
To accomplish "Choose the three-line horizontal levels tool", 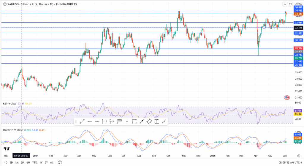I will click(119, 121).
